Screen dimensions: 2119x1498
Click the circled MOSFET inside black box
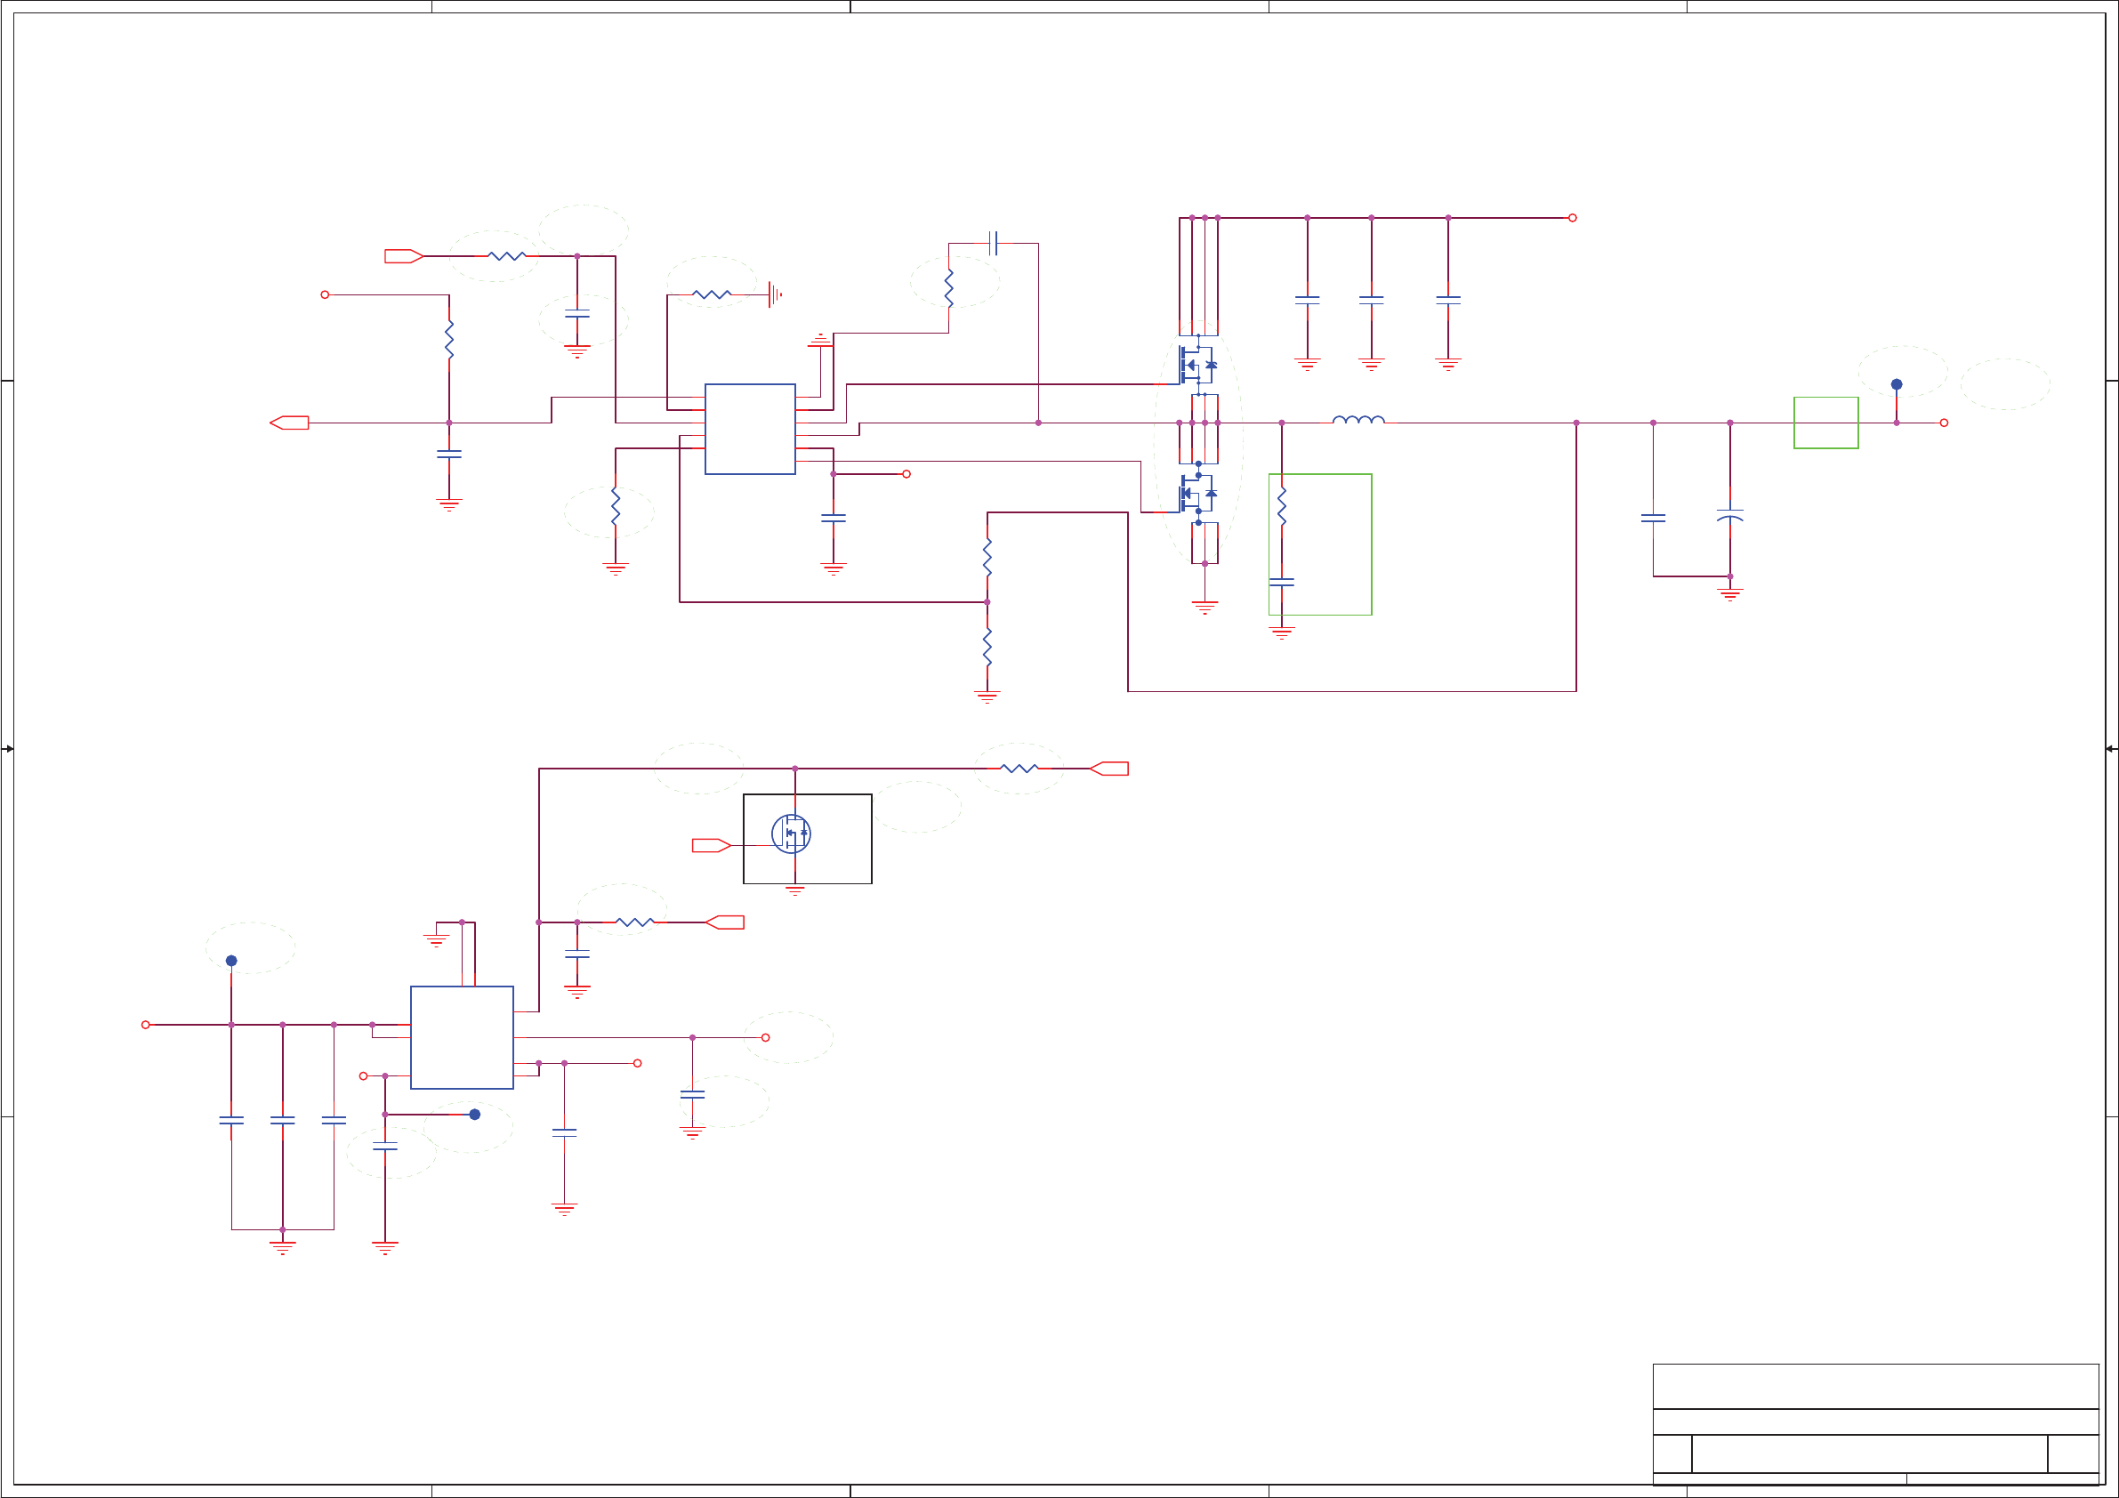[791, 834]
